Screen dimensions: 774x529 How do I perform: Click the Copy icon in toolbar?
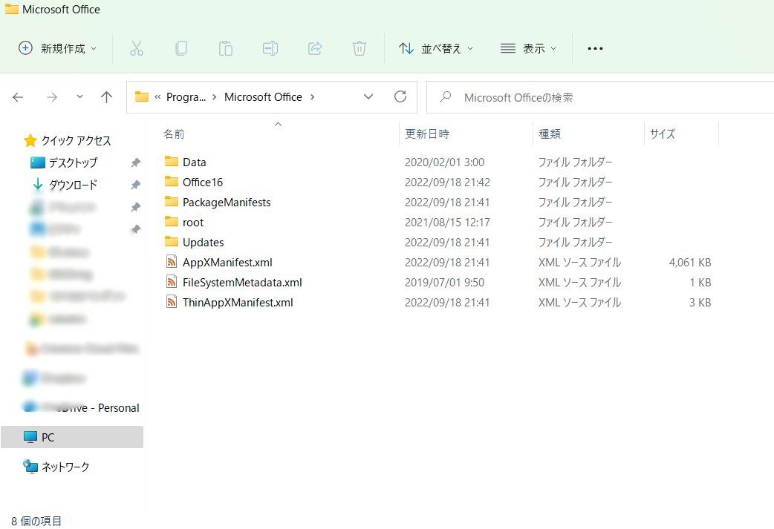point(181,48)
